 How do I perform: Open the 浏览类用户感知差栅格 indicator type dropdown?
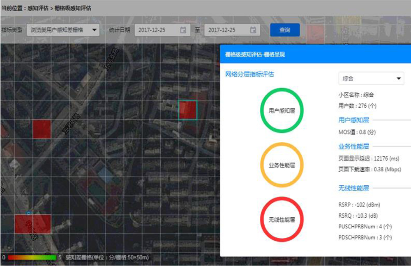[x=63, y=30]
